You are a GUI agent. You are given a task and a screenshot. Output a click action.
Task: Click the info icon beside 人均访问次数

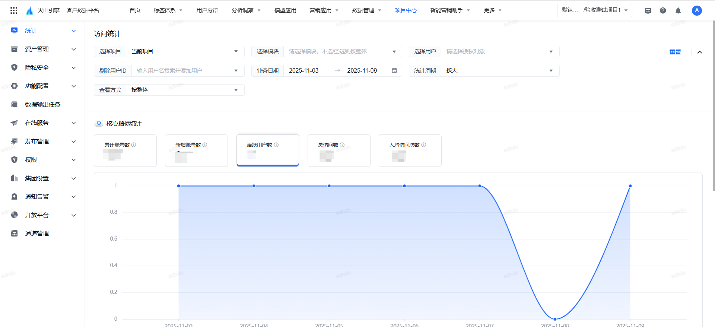pyautogui.click(x=424, y=145)
